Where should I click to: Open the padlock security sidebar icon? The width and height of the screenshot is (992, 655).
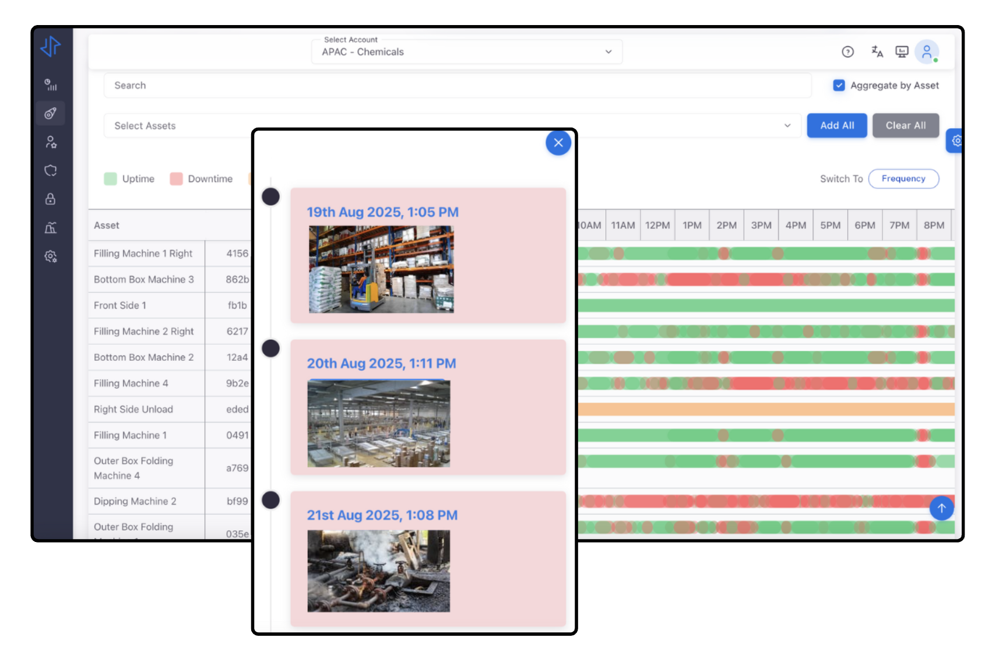pos(51,199)
